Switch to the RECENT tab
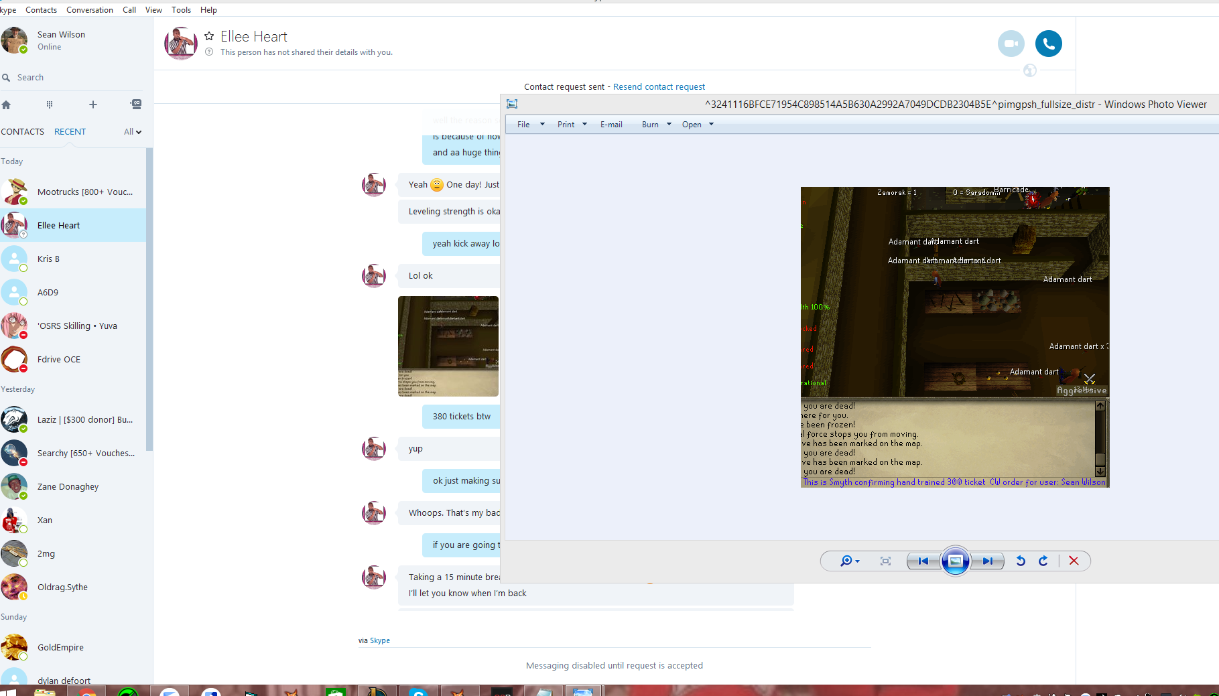1219x696 pixels. [70, 132]
